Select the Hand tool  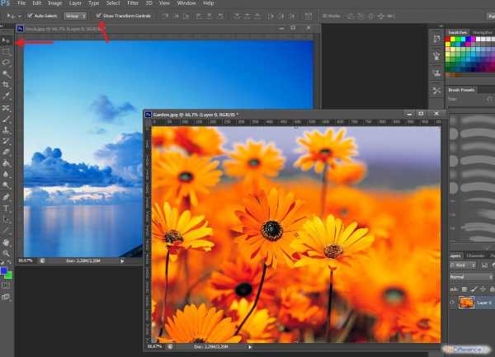[x=6, y=242]
